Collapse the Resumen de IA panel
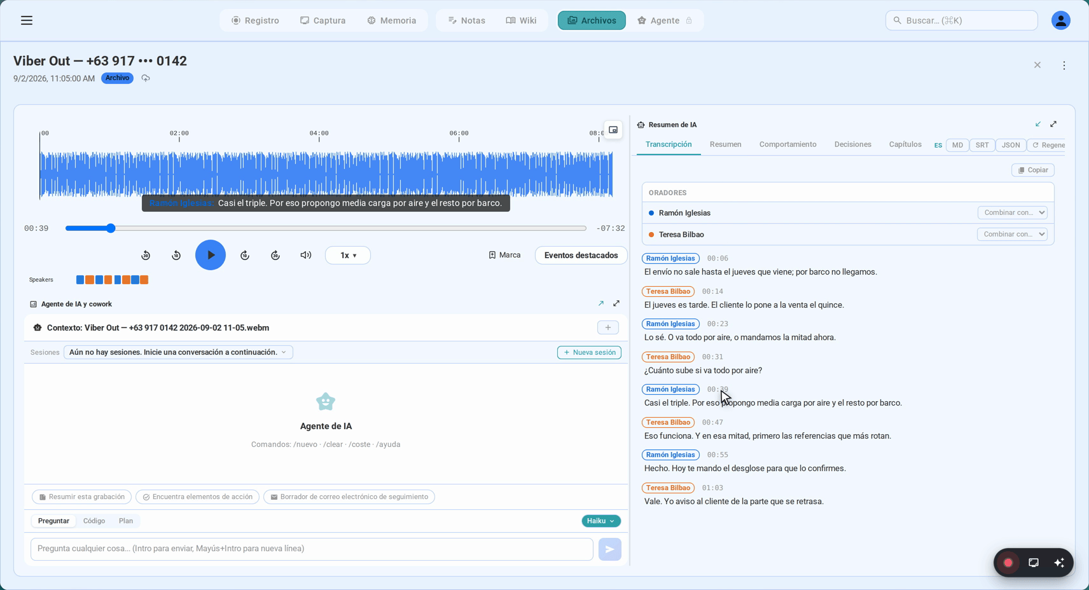 click(x=1038, y=124)
